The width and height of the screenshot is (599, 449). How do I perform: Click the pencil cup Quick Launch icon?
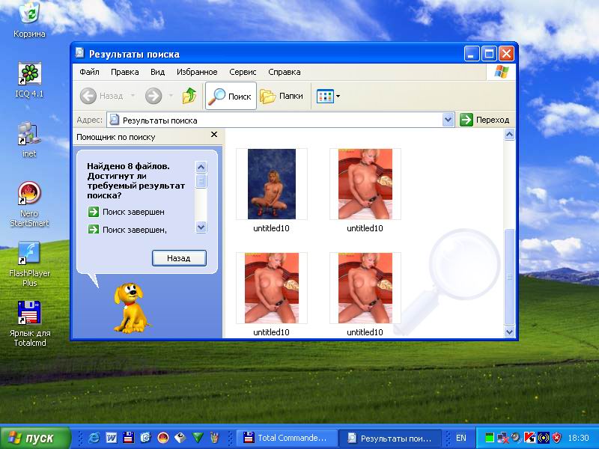click(215, 438)
